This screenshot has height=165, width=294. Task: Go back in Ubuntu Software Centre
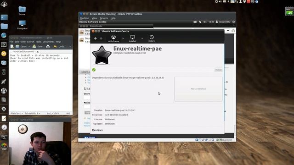click(95, 38)
